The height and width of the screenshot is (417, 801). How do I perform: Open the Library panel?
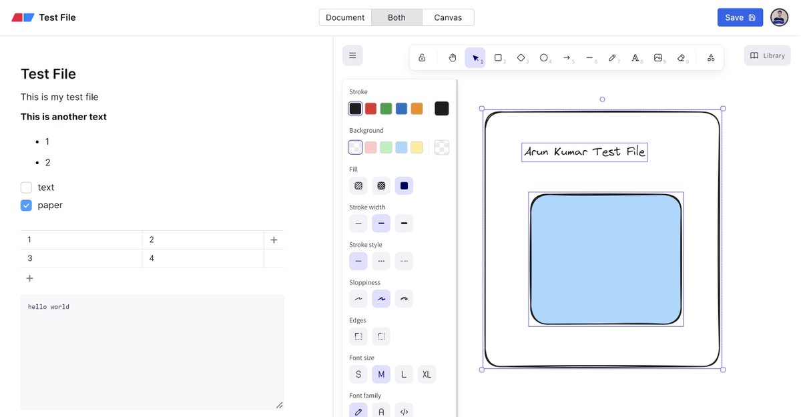tap(767, 55)
